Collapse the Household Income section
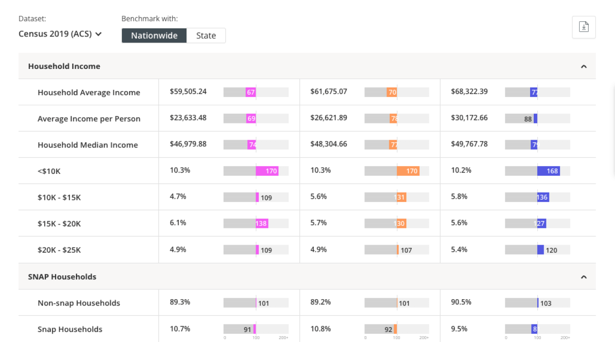 click(583, 66)
